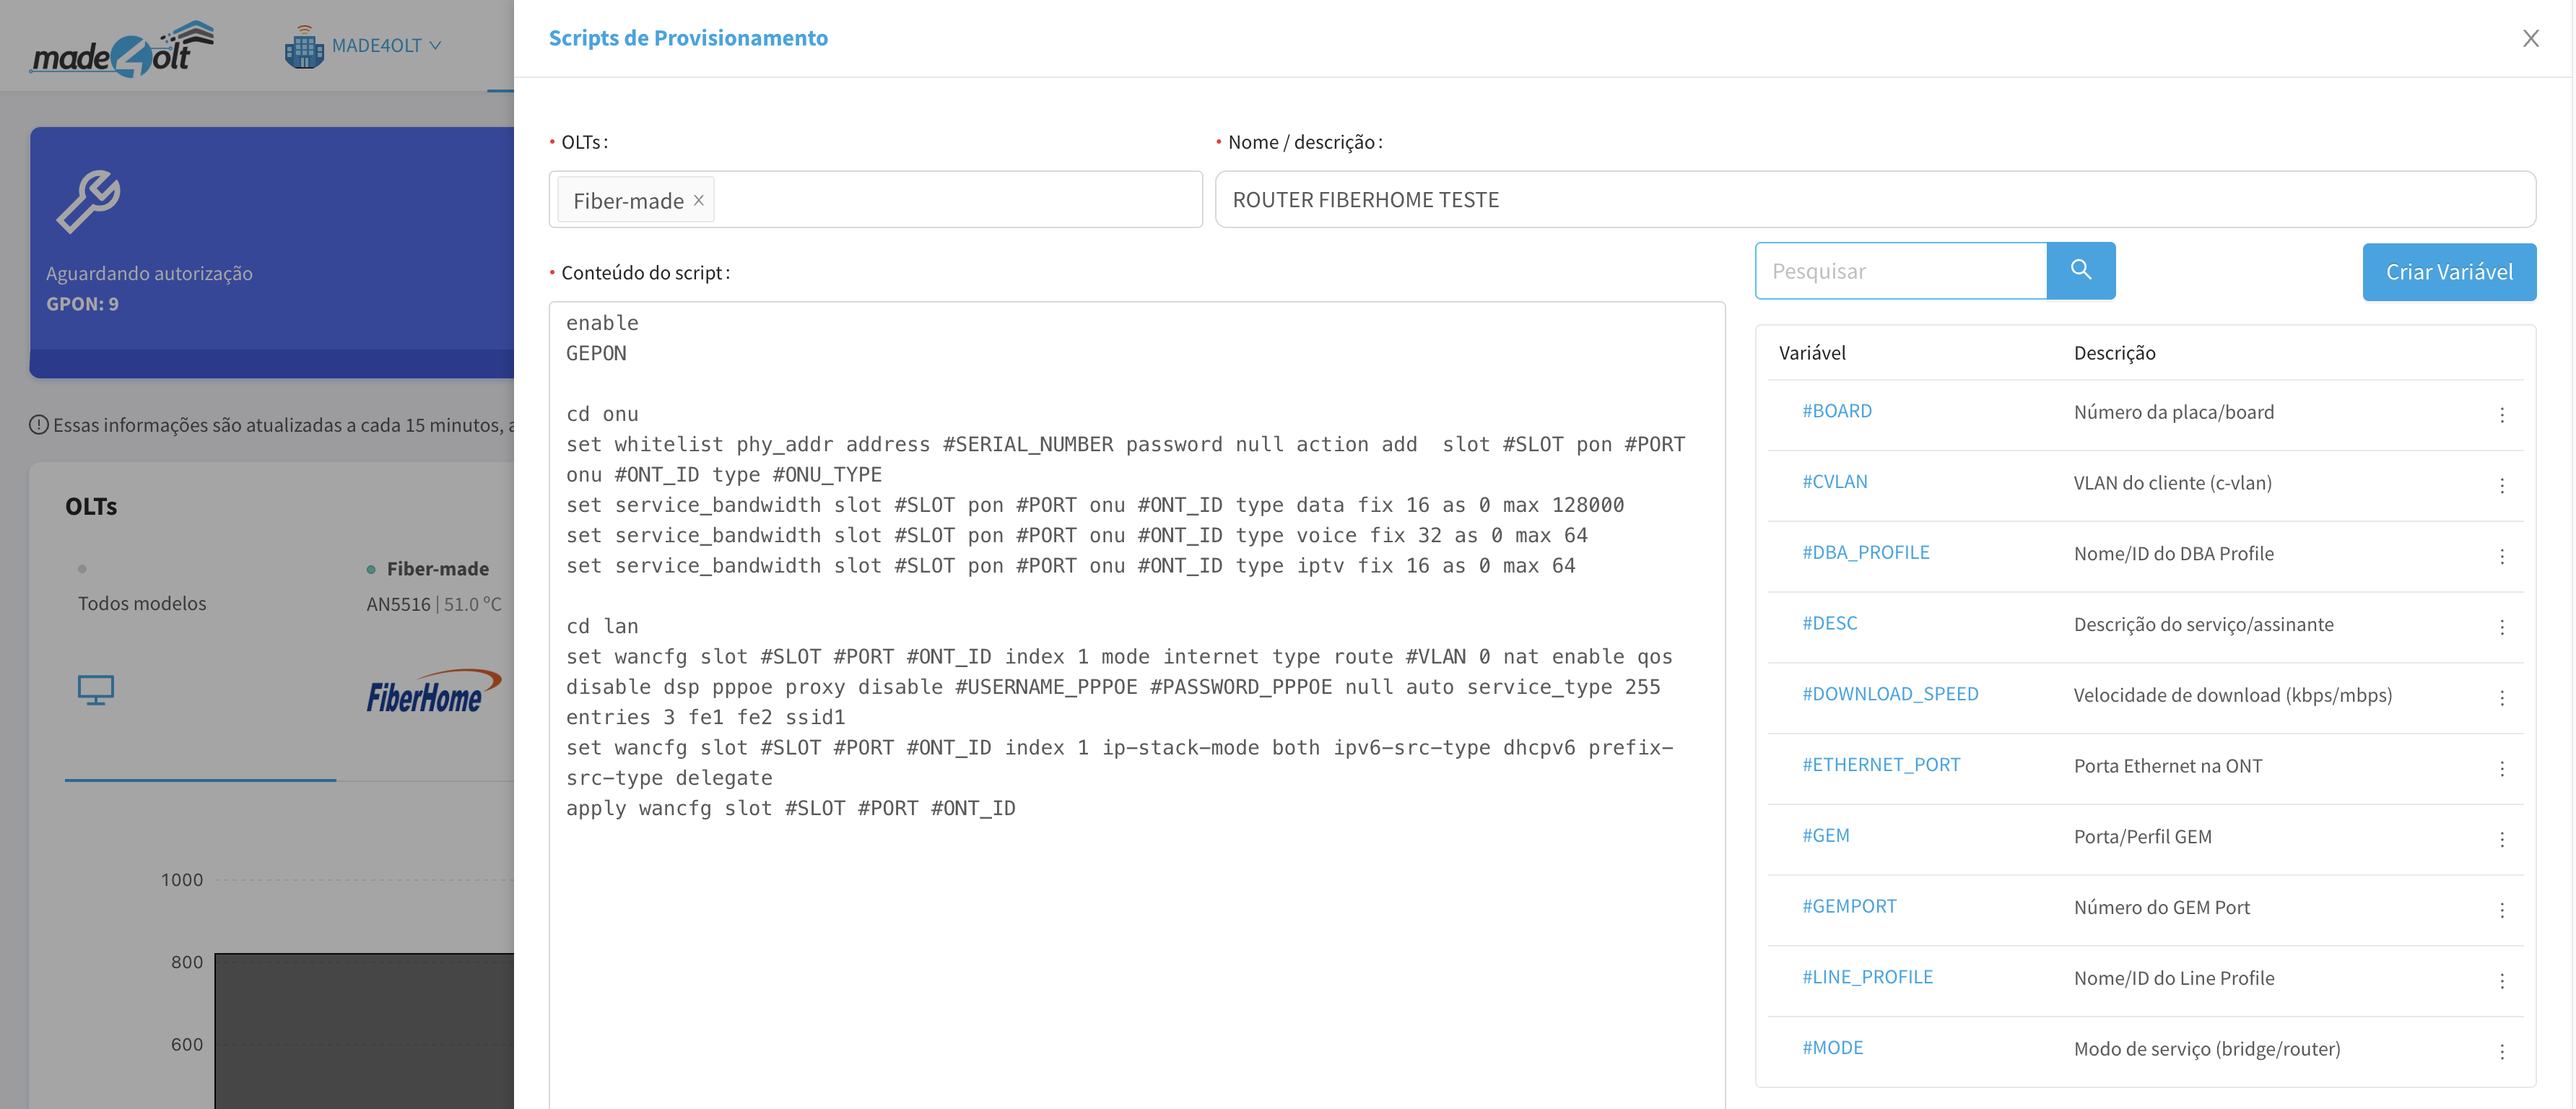Select the Todos modelos tab

(142, 603)
